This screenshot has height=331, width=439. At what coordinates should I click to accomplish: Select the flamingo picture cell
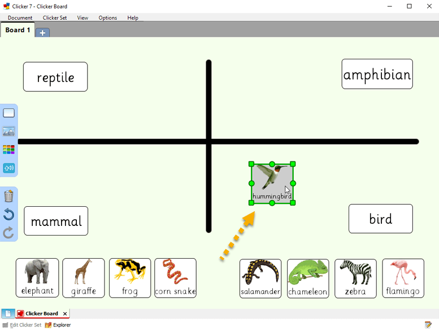[x=403, y=278]
